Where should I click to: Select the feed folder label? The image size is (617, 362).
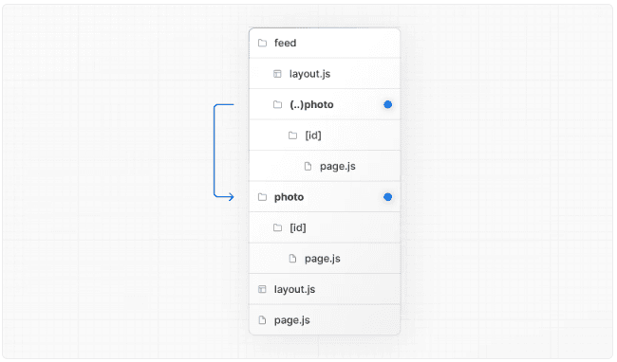[x=286, y=43]
